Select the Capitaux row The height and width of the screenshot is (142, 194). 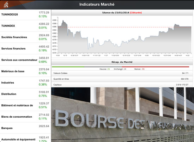pos(122,85)
